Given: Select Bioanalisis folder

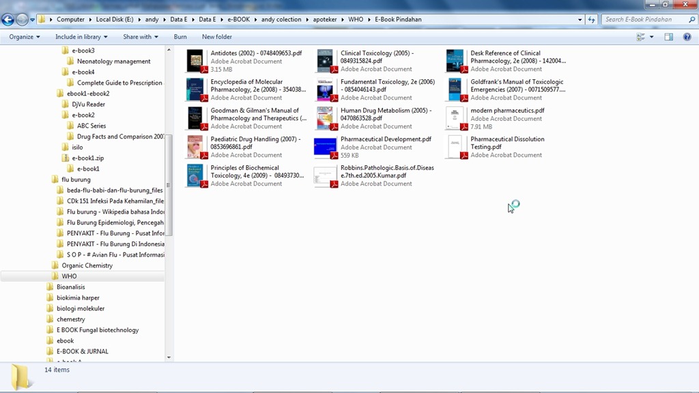Looking at the screenshot, I should click(x=70, y=287).
